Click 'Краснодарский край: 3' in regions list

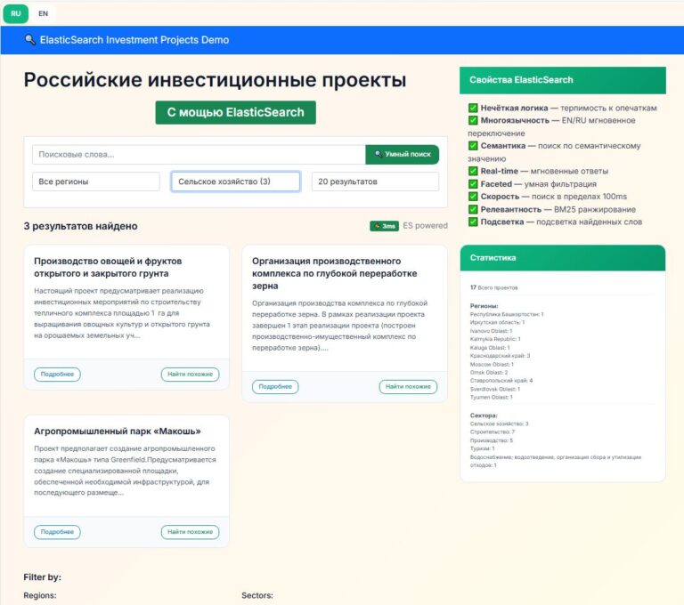click(500, 356)
